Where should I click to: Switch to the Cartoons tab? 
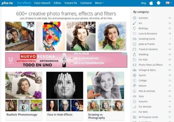click(x=86, y=3)
